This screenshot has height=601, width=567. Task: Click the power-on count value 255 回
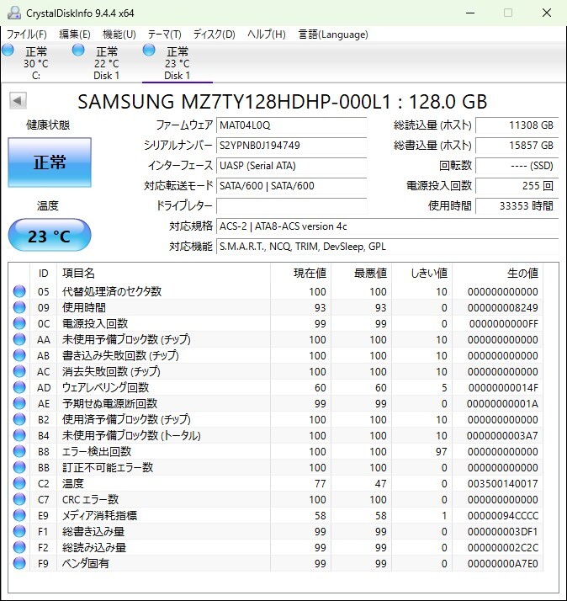coord(517,186)
